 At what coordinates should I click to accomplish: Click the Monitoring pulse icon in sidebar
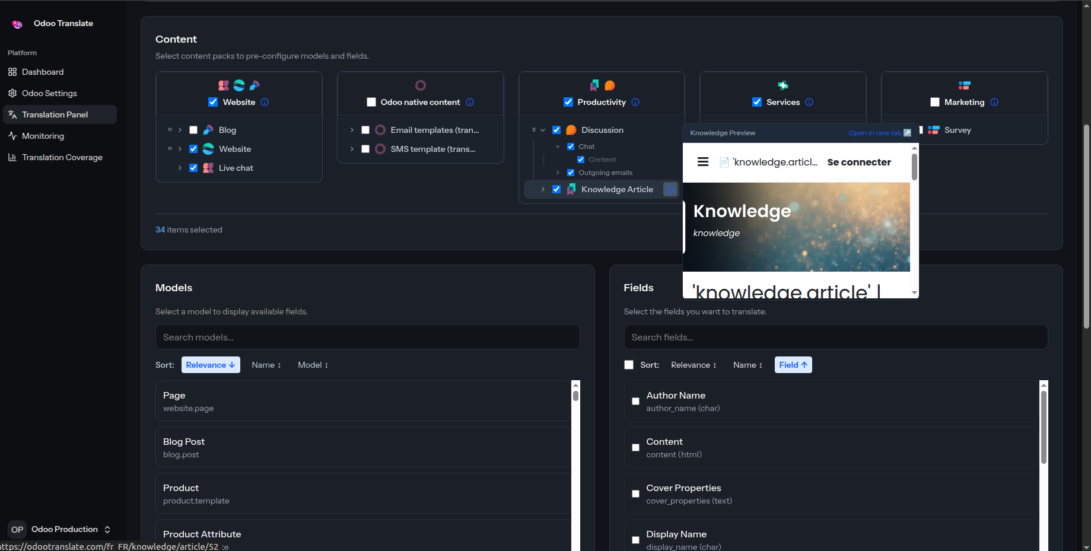pos(12,136)
